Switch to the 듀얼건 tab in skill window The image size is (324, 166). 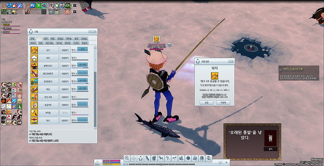click(x=33, y=43)
